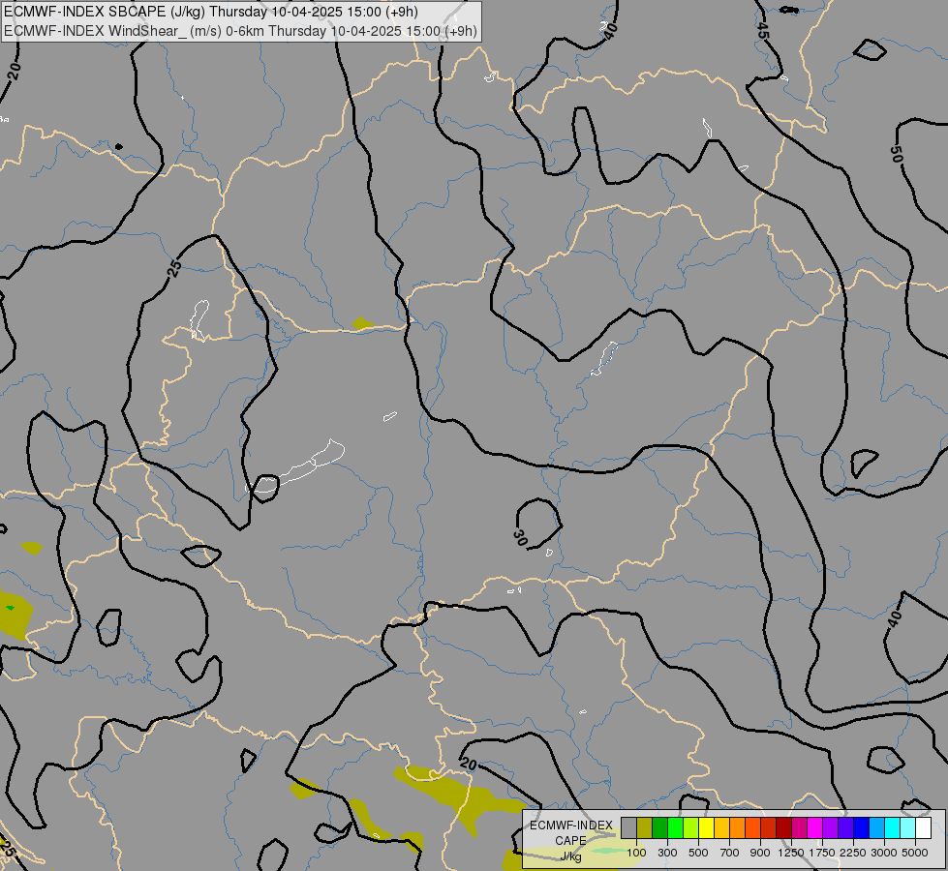Viewport: 948px width, 871px height.
Task: Pick the indigo swatch left of 2250
Action: coord(845,828)
